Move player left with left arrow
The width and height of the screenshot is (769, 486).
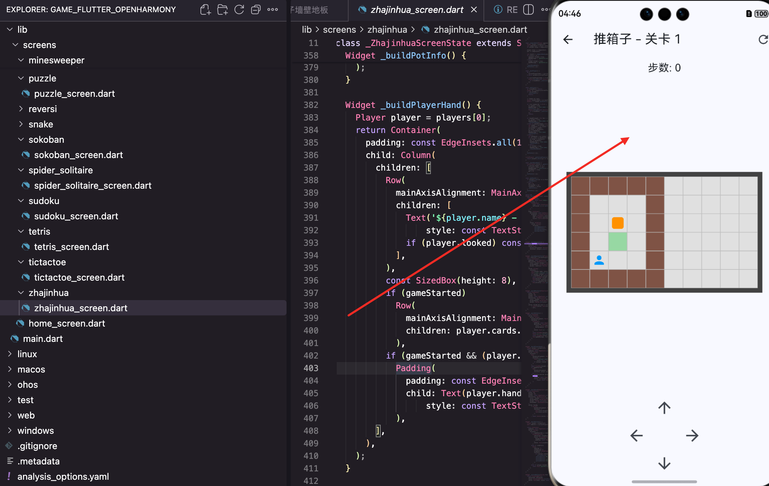[637, 436]
